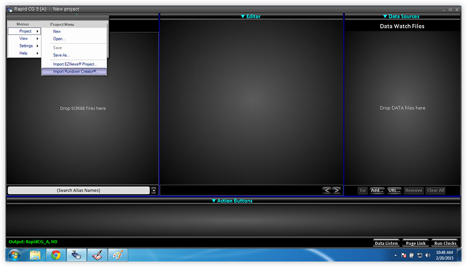Click the Clear All button
This screenshot has height=267, width=467.
[x=436, y=190]
